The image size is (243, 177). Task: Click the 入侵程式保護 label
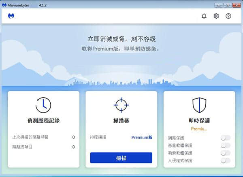180,160
